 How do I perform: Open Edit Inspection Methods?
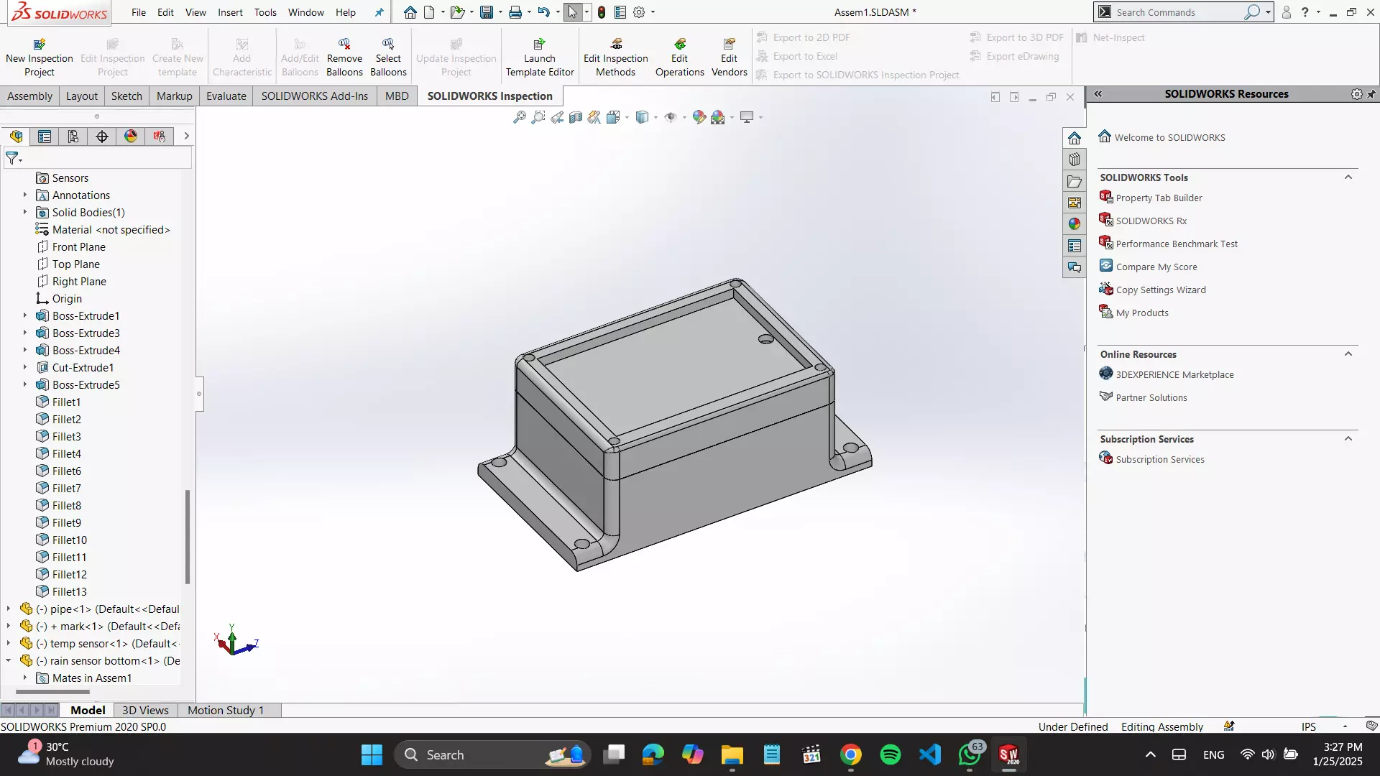[615, 57]
